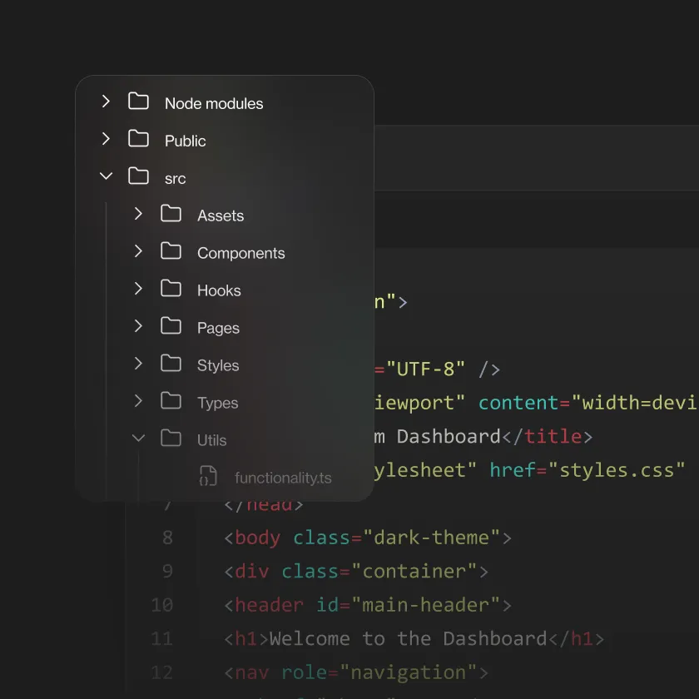The height and width of the screenshot is (699, 699).
Task: Select the Styles folder label
Action: [x=218, y=365]
